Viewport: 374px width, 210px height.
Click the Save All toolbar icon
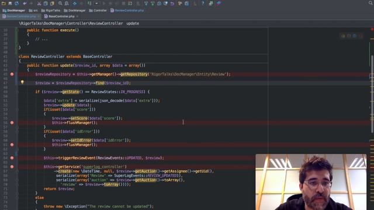pos(10,3)
